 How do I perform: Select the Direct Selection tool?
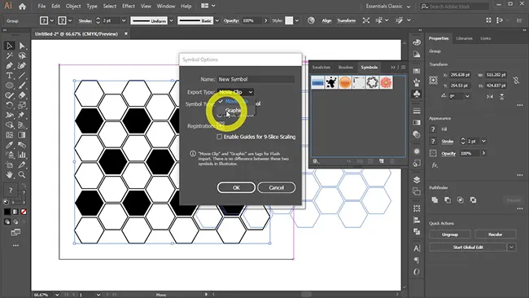(x=22, y=46)
